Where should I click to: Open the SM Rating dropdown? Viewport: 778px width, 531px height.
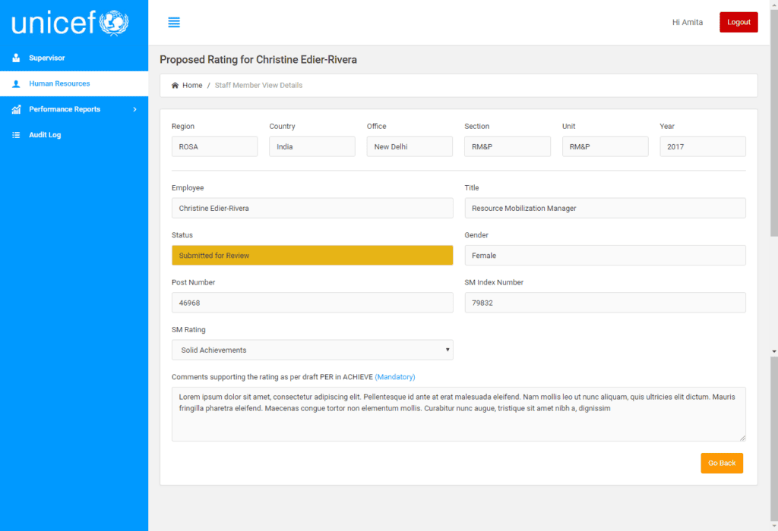tap(312, 350)
